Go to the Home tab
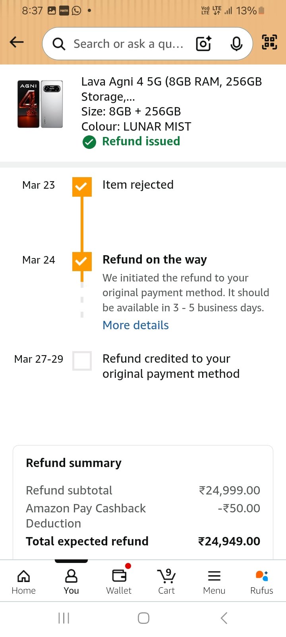The image size is (286, 637). (x=23, y=582)
